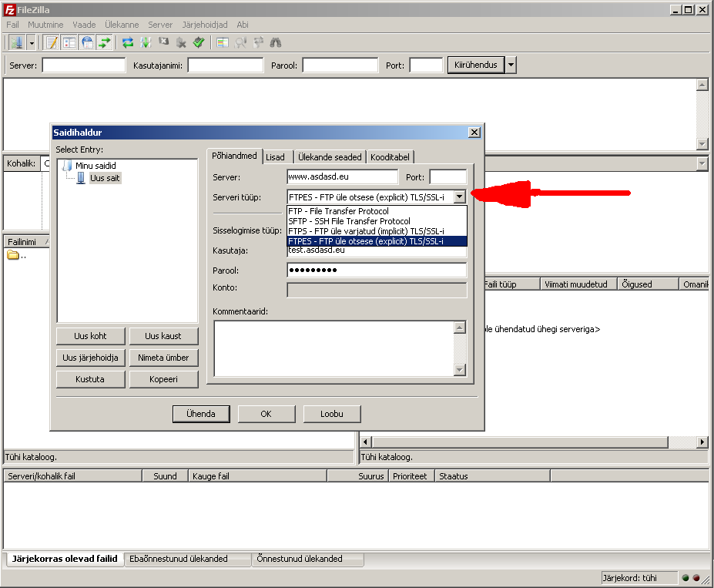The height and width of the screenshot is (588, 714).
Task: Click the Ühenda button
Action: (201, 414)
